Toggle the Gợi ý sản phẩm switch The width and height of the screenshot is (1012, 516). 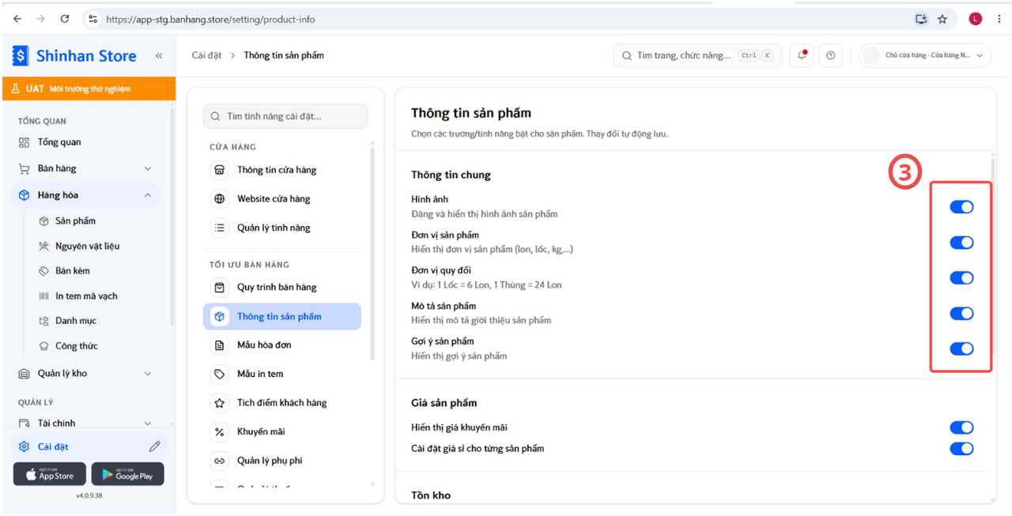pos(961,348)
